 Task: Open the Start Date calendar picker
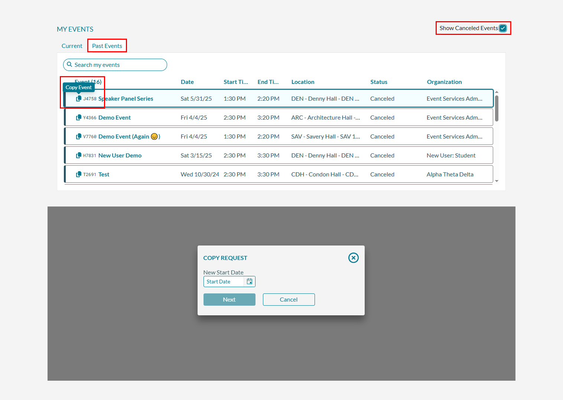[x=250, y=282]
